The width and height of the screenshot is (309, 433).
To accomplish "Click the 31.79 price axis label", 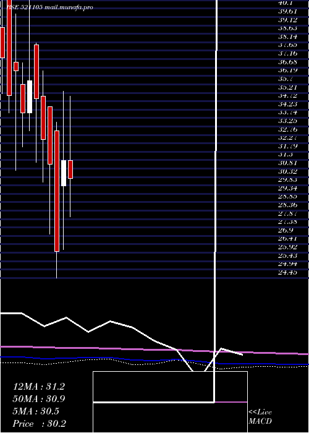I will (287, 146).
